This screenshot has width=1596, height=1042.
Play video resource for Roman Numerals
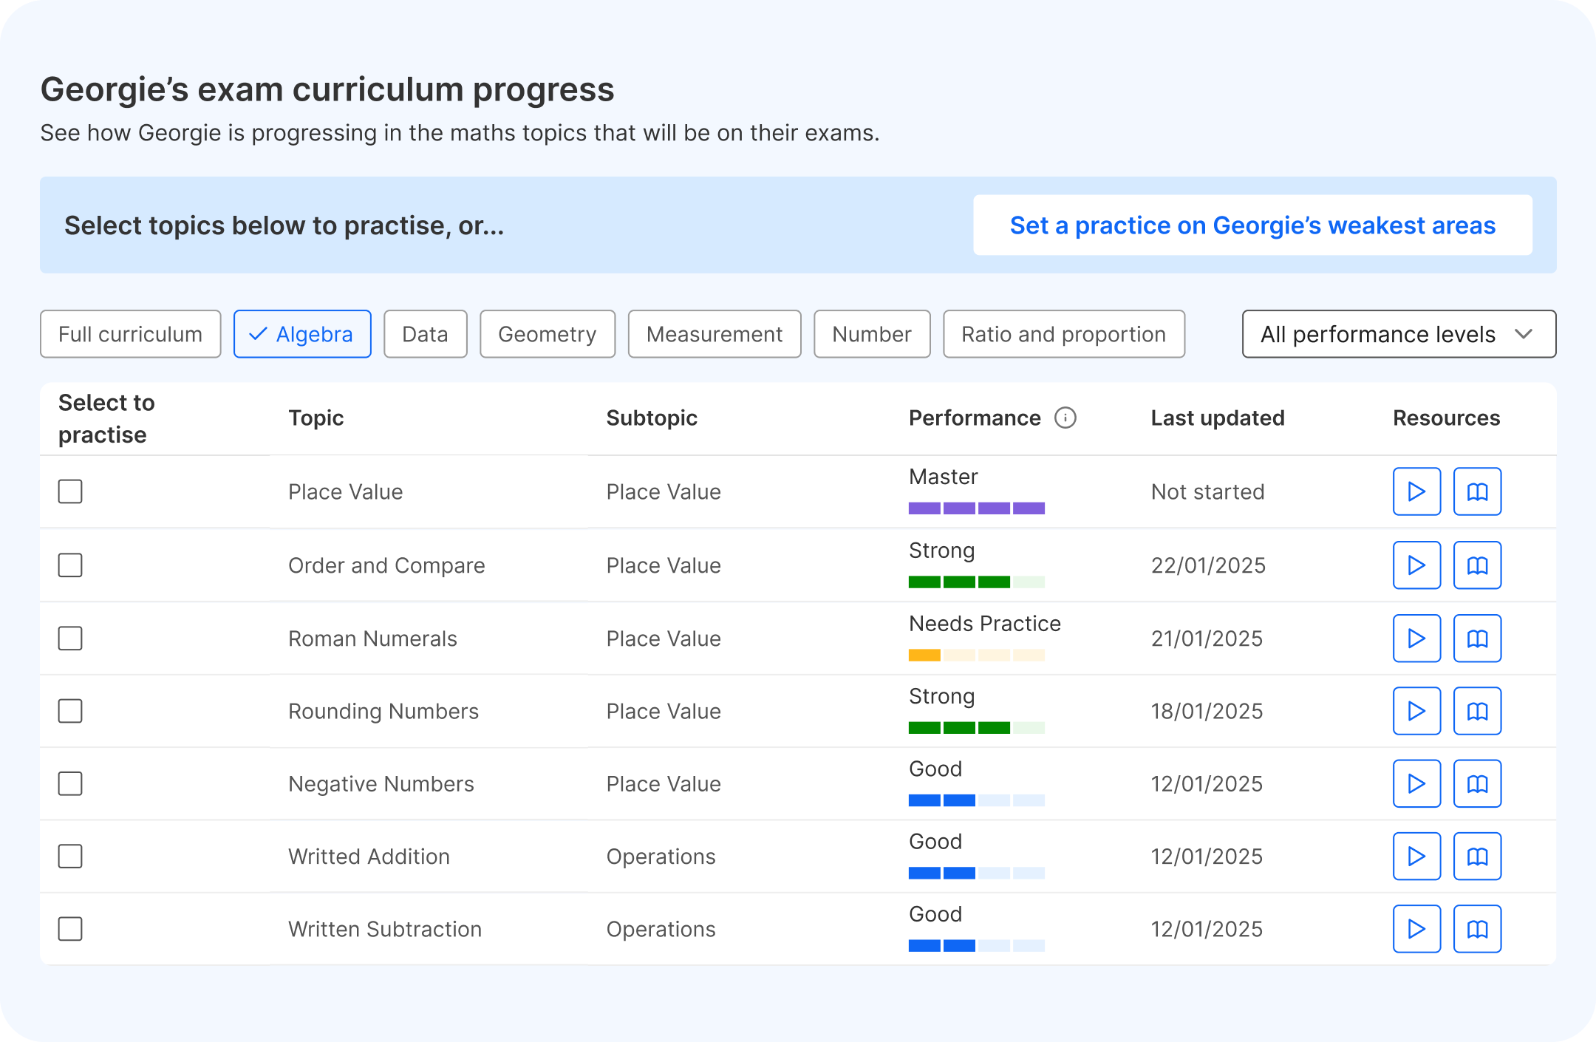tap(1416, 639)
